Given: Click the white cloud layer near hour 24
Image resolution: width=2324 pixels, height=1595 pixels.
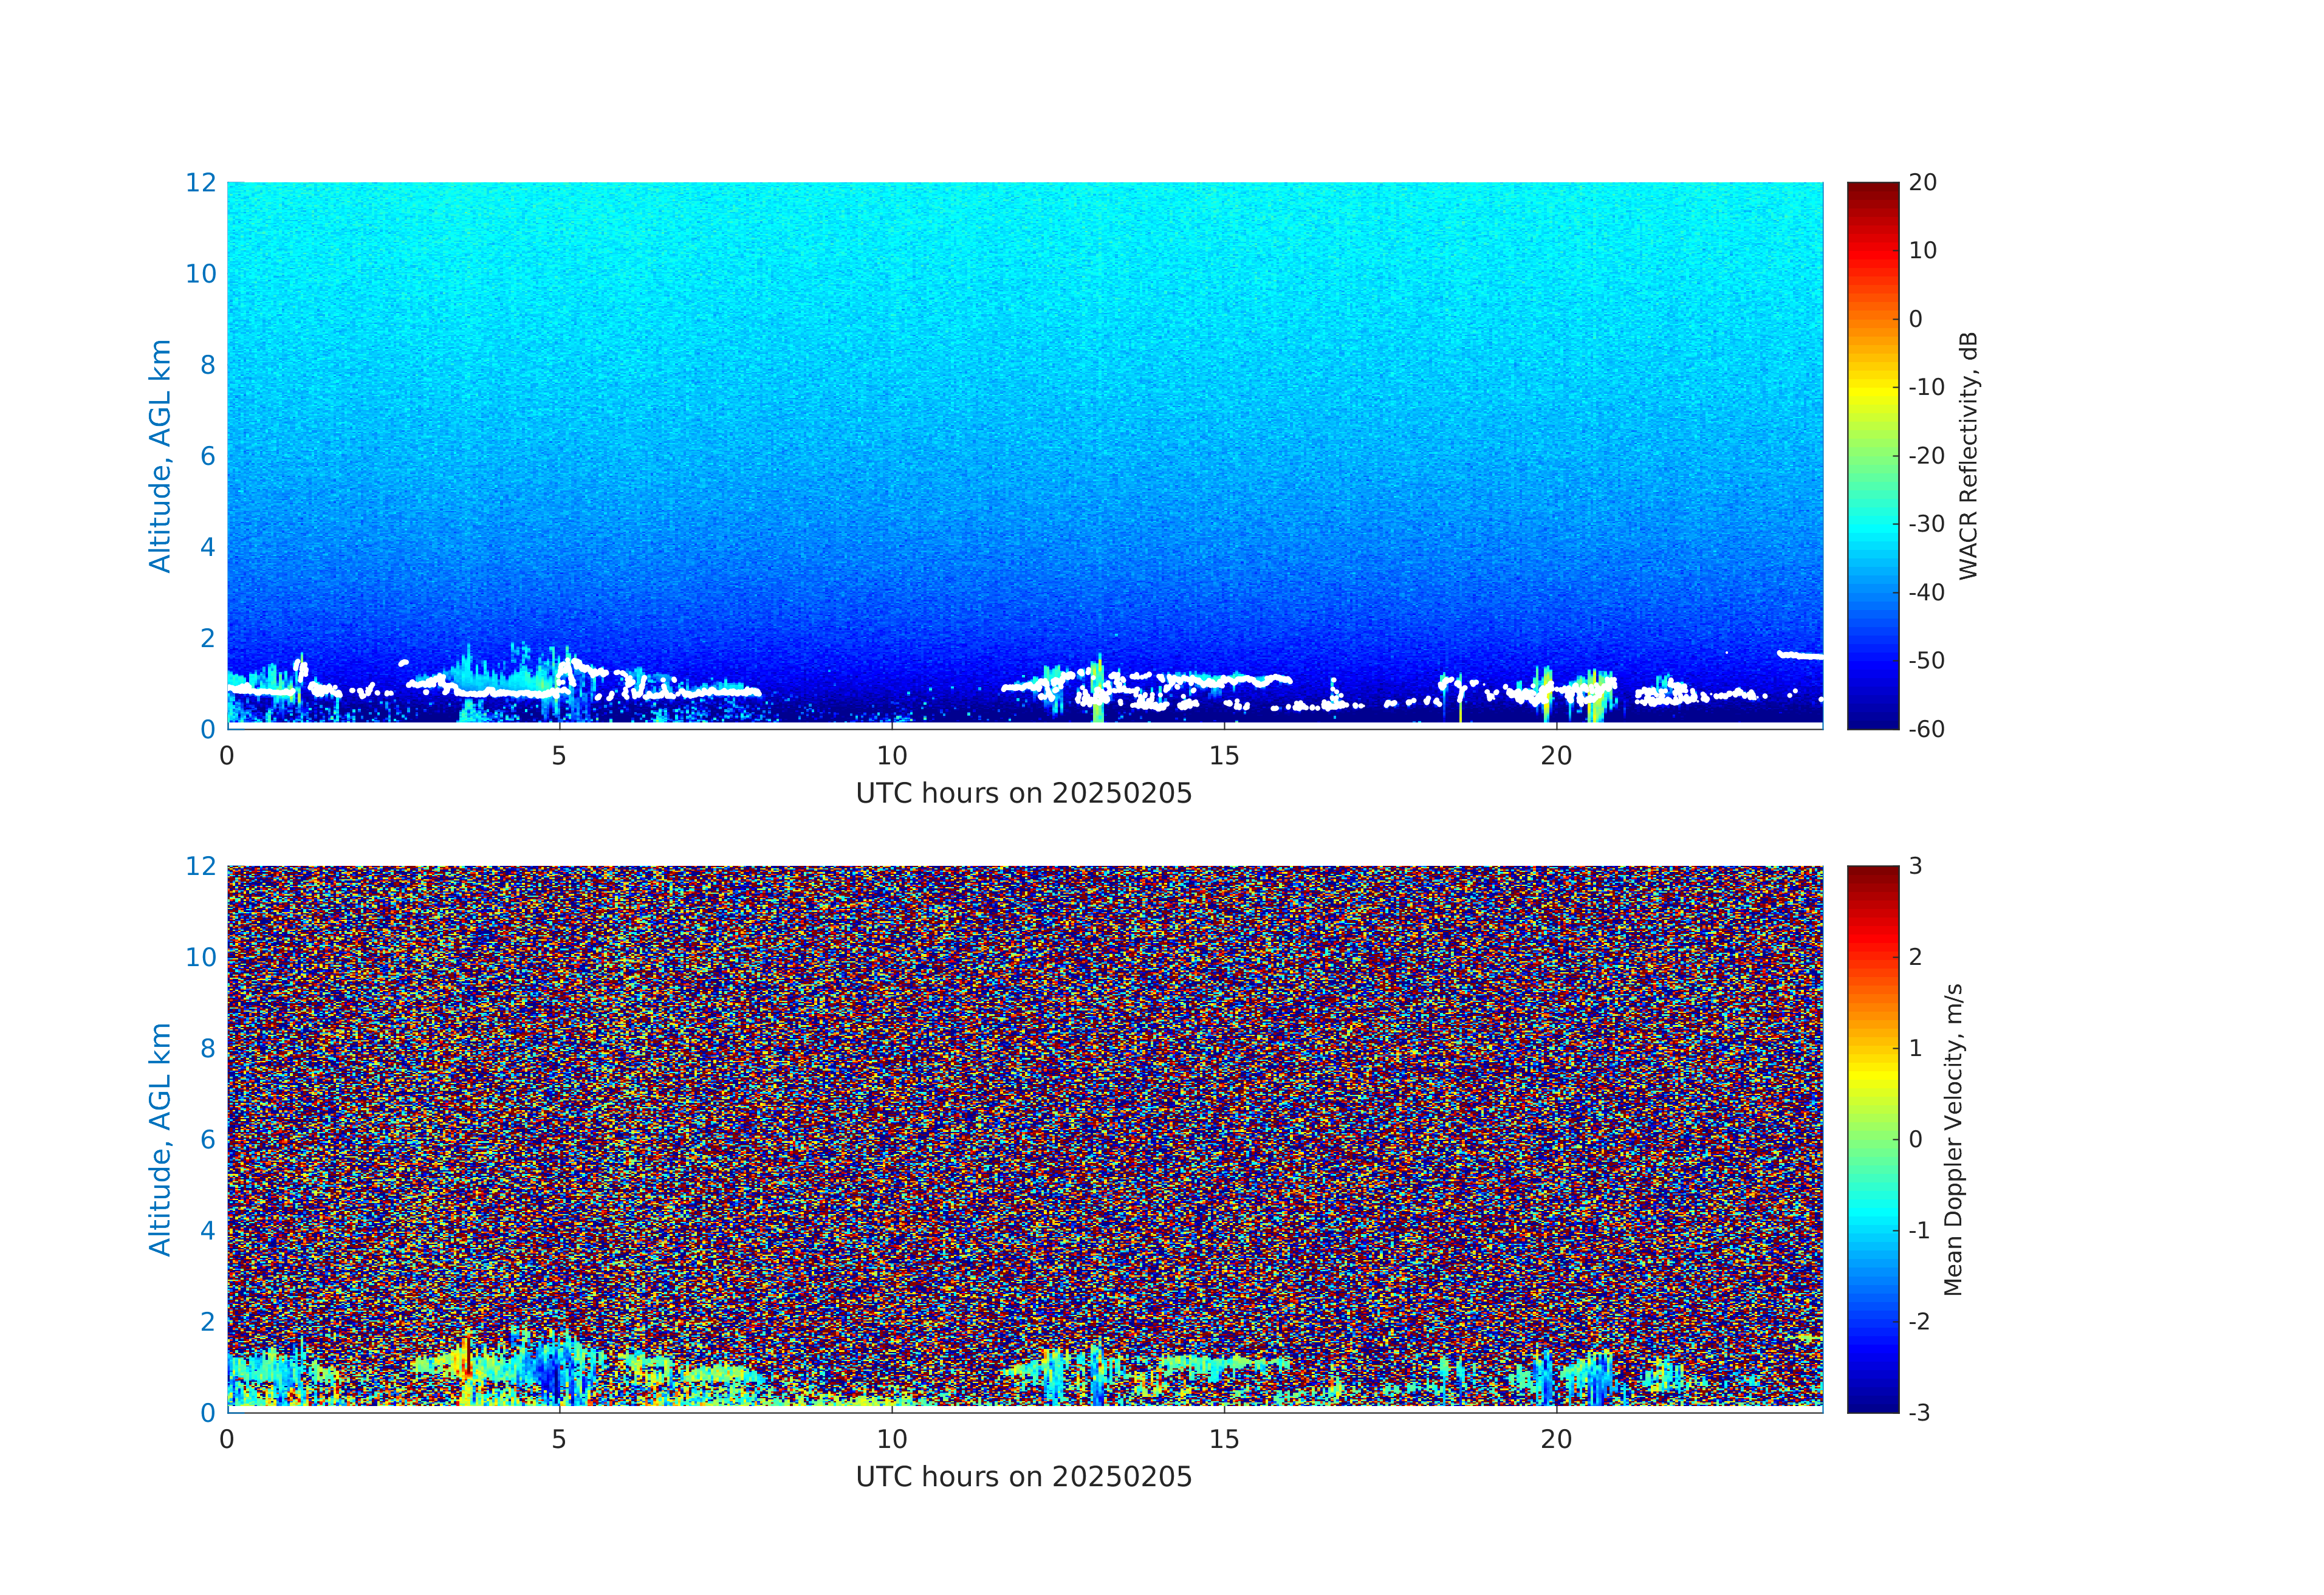Looking at the screenshot, I should [x=1800, y=655].
